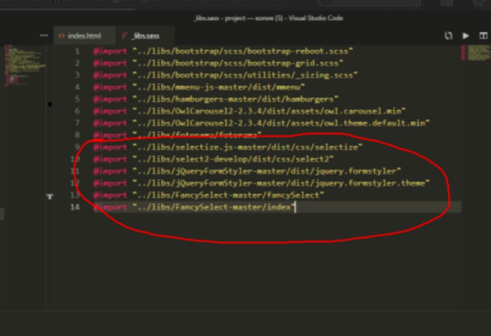Click line number 1 in the gutter
The height and width of the screenshot is (336, 491).
pos(77,51)
